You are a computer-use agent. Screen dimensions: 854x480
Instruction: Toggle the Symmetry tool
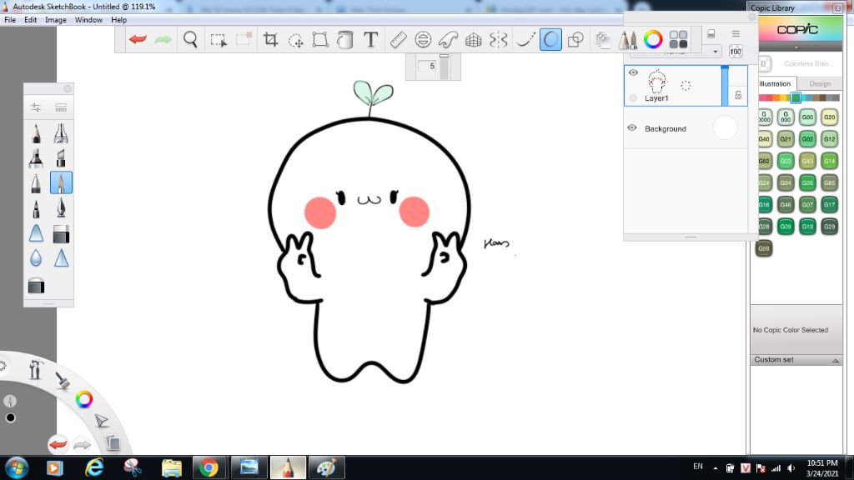pyautogui.click(x=499, y=39)
